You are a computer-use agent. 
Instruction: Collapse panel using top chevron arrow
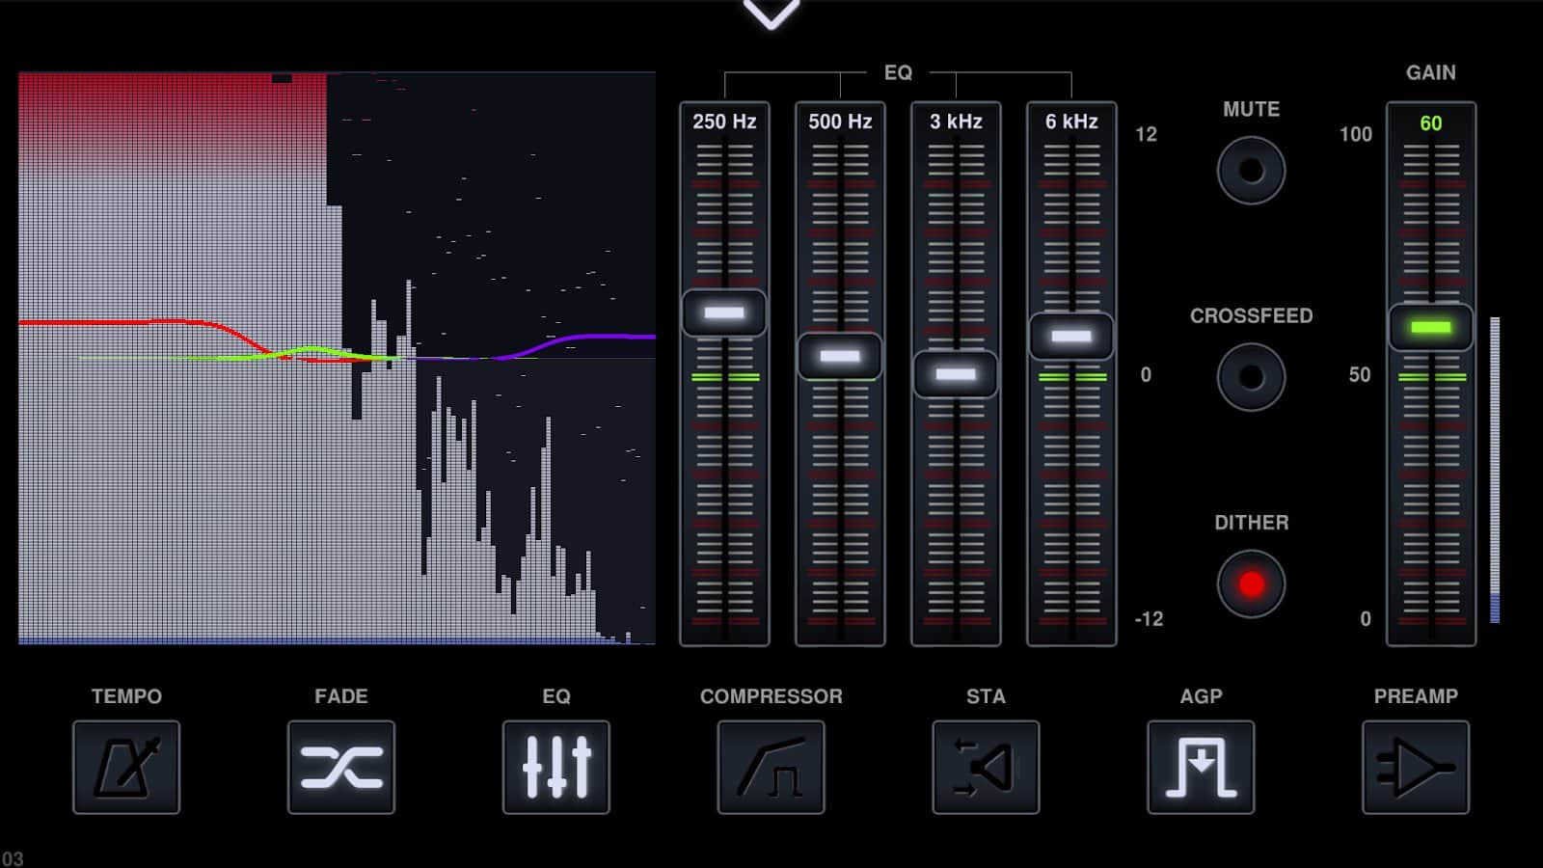click(x=771, y=14)
